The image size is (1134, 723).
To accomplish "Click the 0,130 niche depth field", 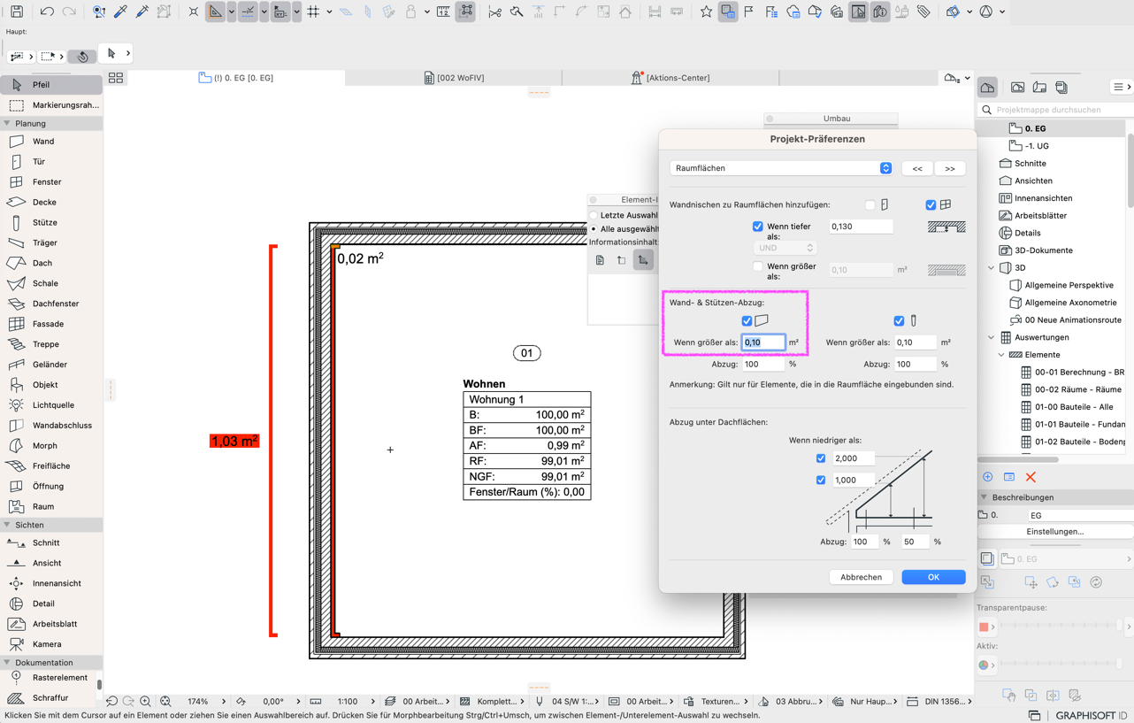I will [861, 227].
